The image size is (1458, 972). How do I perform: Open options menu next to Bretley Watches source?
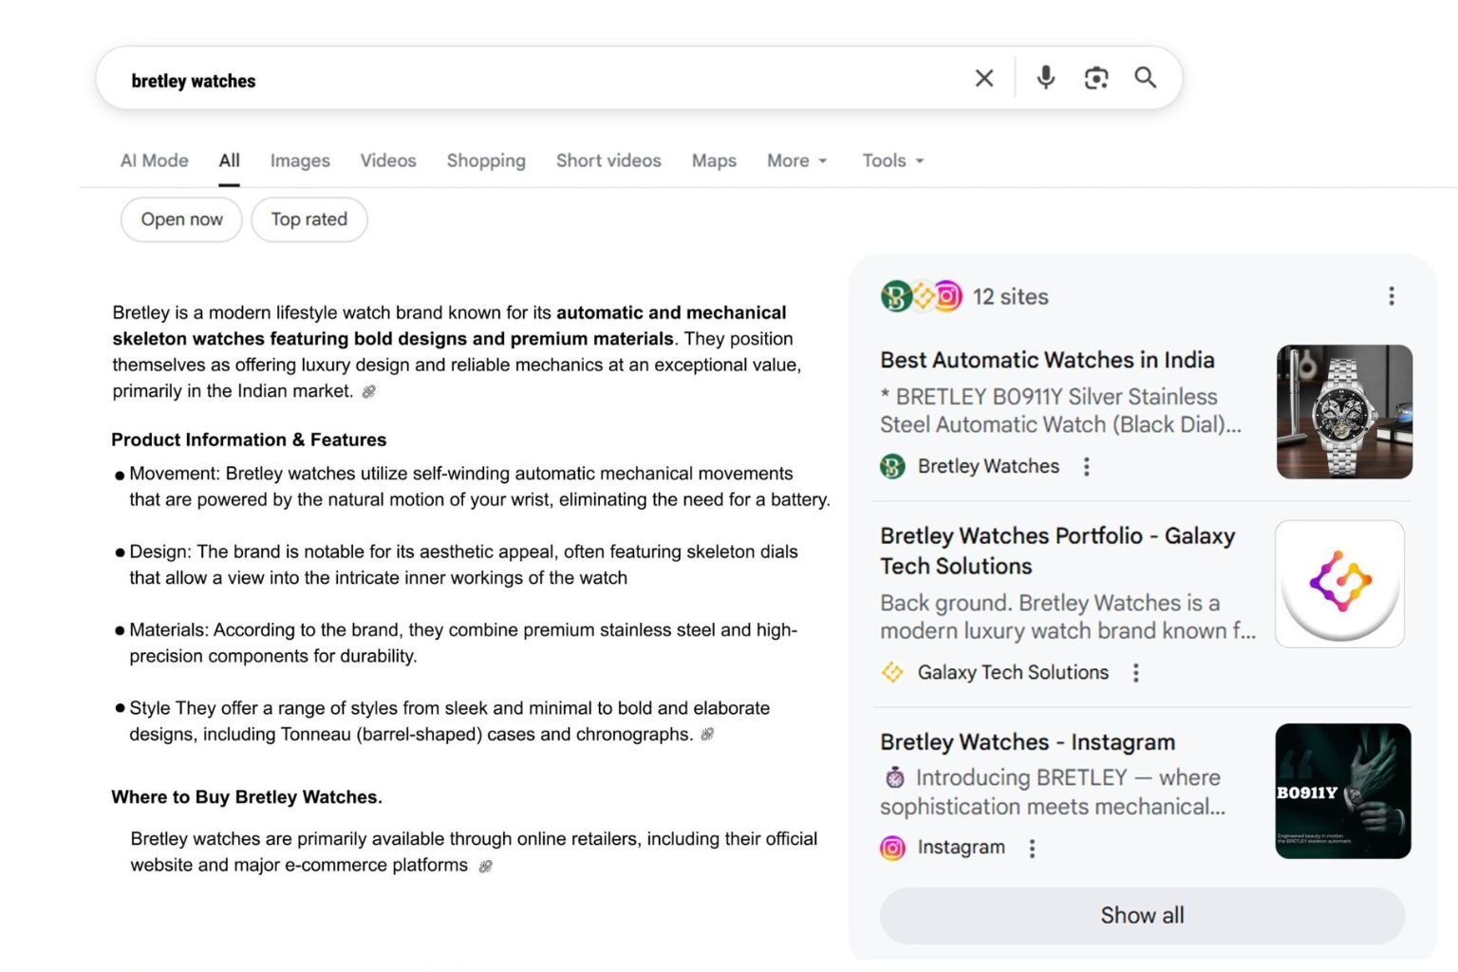pos(1087,466)
